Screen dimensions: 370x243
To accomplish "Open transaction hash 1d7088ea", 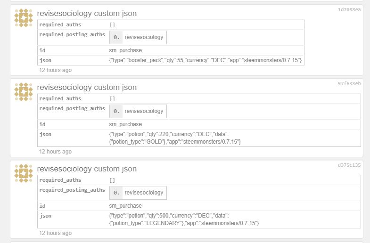I will (x=349, y=10).
